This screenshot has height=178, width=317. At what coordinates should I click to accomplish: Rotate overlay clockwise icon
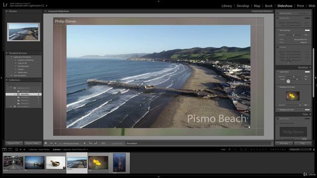coord(96,143)
